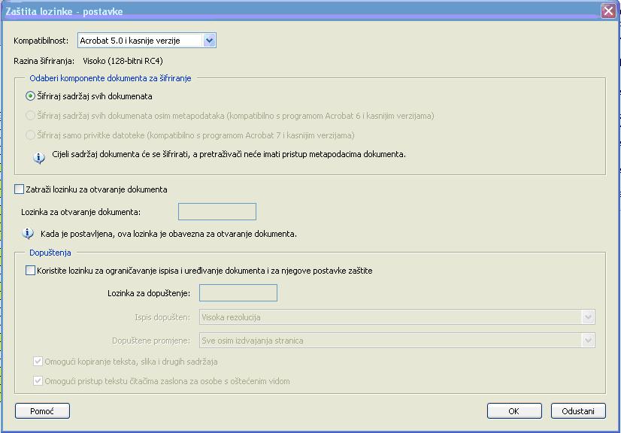Click the Pomoć button
Image resolution: width=621 pixels, height=433 pixels.
(42, 410)
